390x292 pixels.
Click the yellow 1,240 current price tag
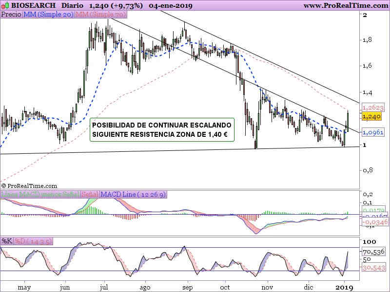coord(371,116)
